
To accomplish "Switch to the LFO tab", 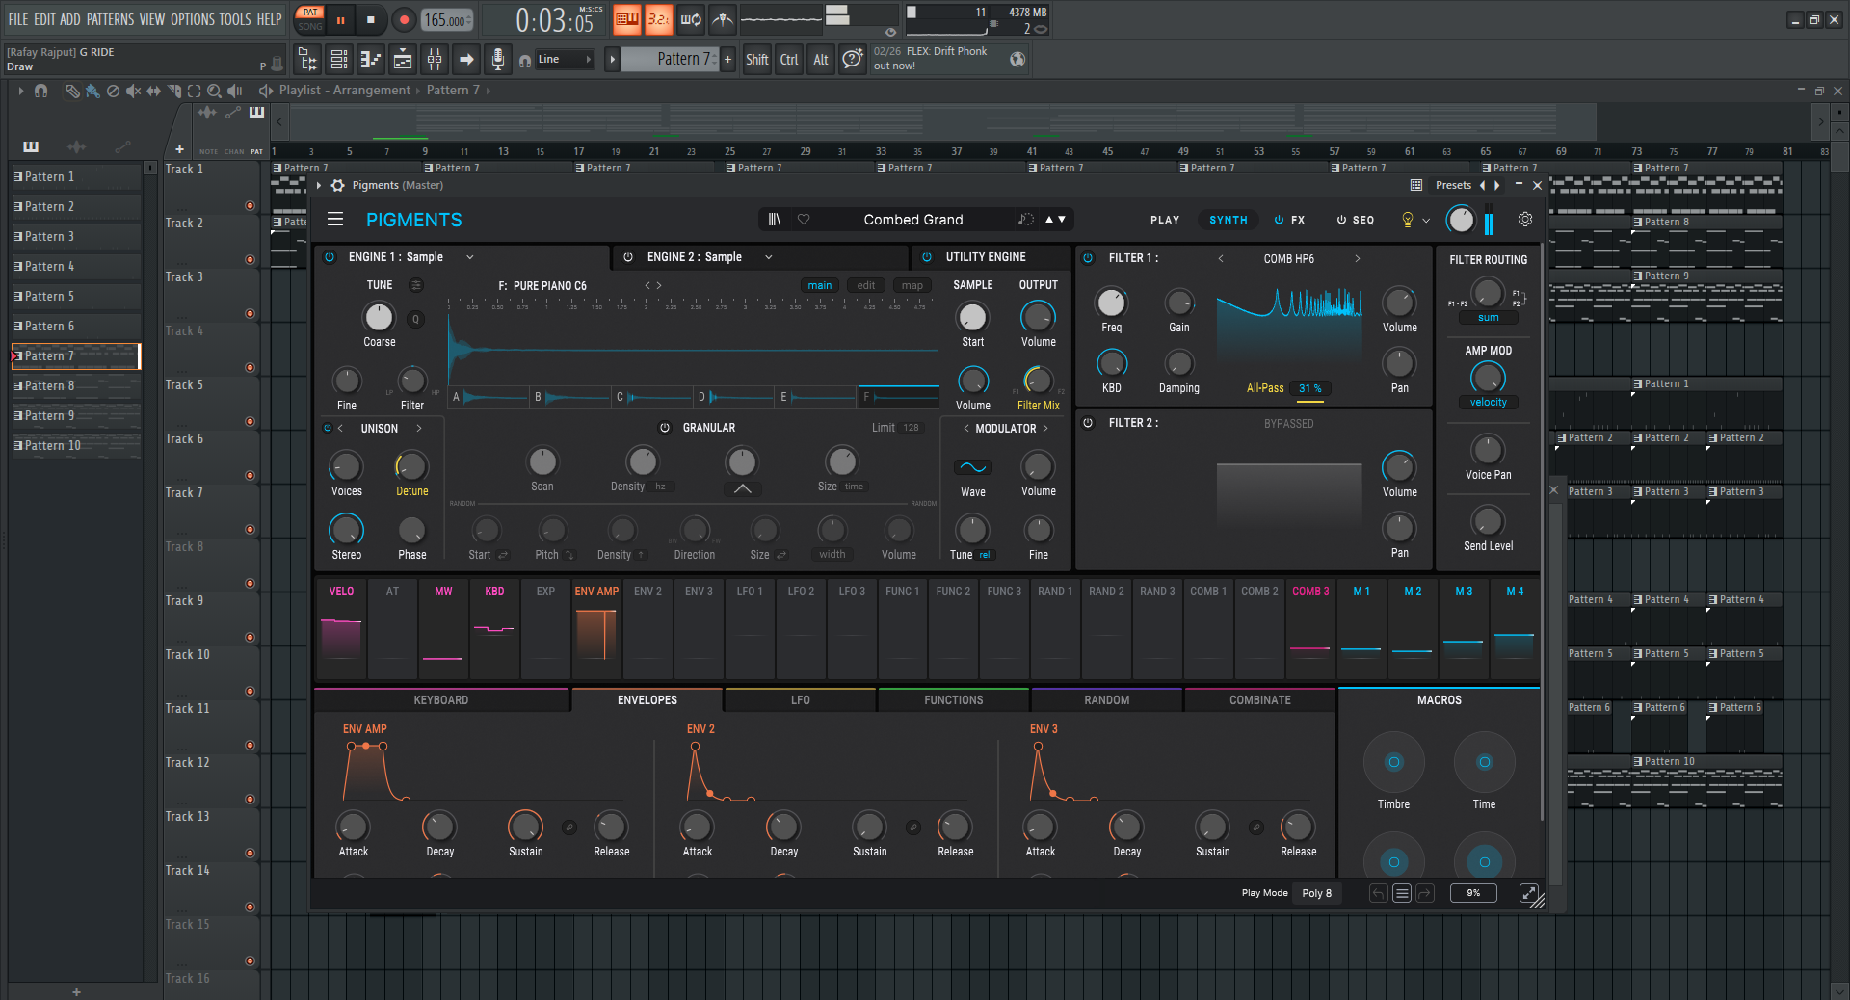I will pos(800,700).
